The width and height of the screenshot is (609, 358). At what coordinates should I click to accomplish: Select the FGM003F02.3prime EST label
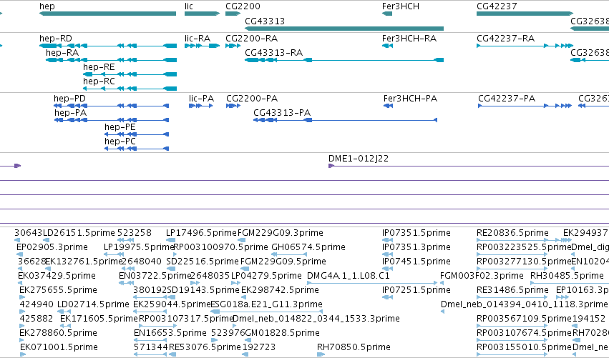pyautogui.click(x=482, y=276)
